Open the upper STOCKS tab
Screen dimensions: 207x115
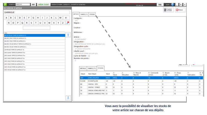click(92, 14)
